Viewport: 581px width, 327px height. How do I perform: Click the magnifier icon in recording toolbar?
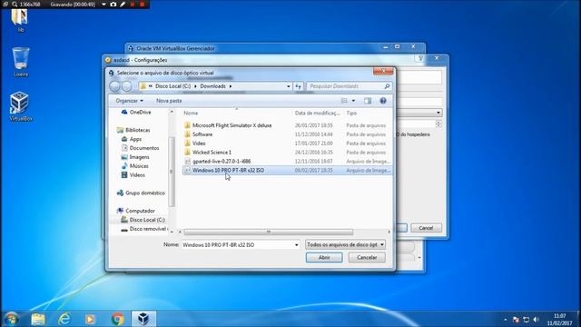pyautogui.click(x=15, y=4)
